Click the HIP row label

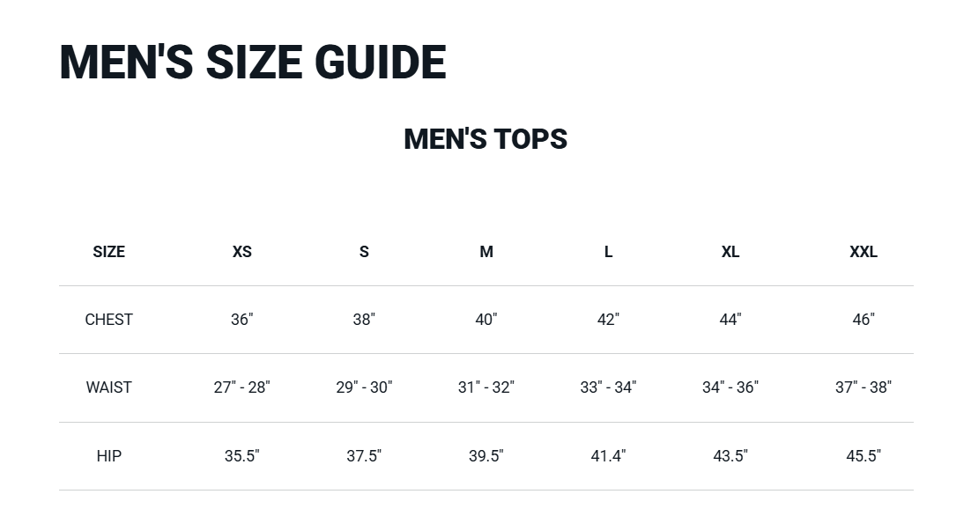tap(109, 456)
